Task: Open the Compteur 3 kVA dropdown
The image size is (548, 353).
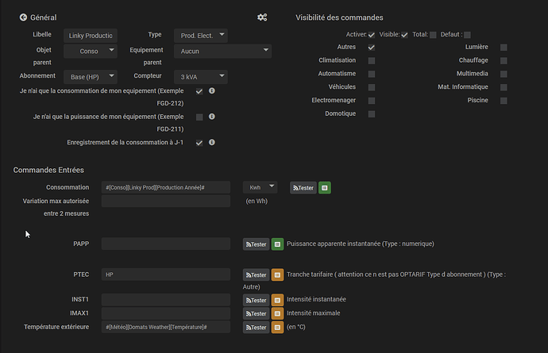Action: click(x=200, y=77)
